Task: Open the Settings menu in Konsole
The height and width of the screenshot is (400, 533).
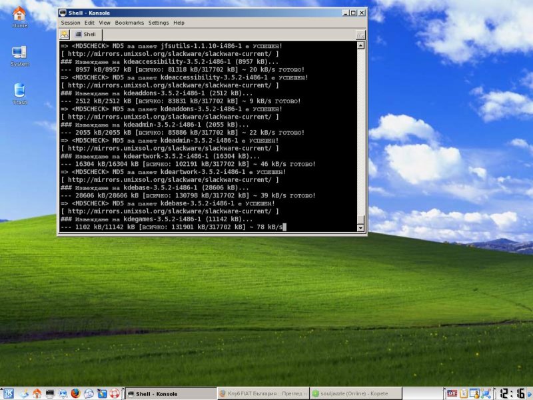Action: (x=159, y=23)
